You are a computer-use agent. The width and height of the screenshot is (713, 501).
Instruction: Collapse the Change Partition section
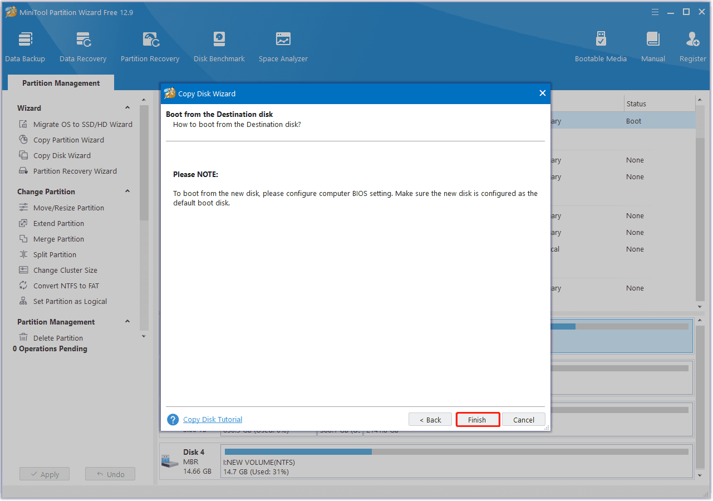pyautogui.click(x=127, y=191)
